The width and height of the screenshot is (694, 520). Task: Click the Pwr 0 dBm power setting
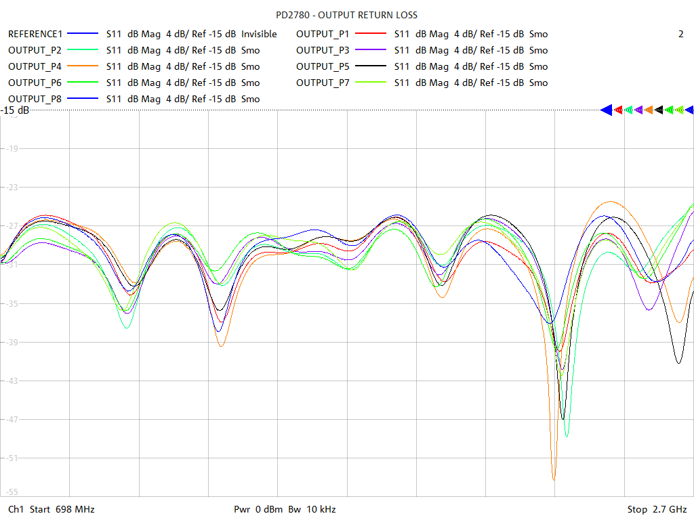[258, 509]
